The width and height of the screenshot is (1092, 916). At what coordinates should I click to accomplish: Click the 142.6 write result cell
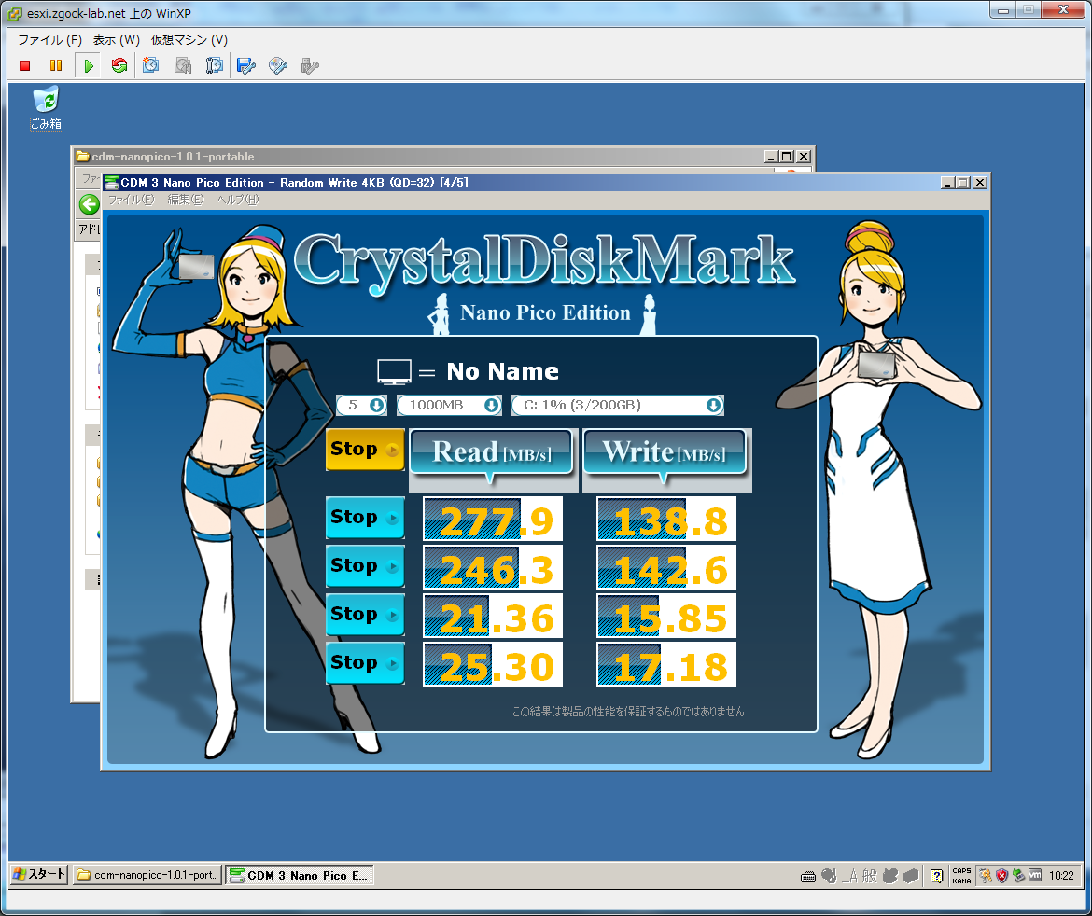(666, 567)
